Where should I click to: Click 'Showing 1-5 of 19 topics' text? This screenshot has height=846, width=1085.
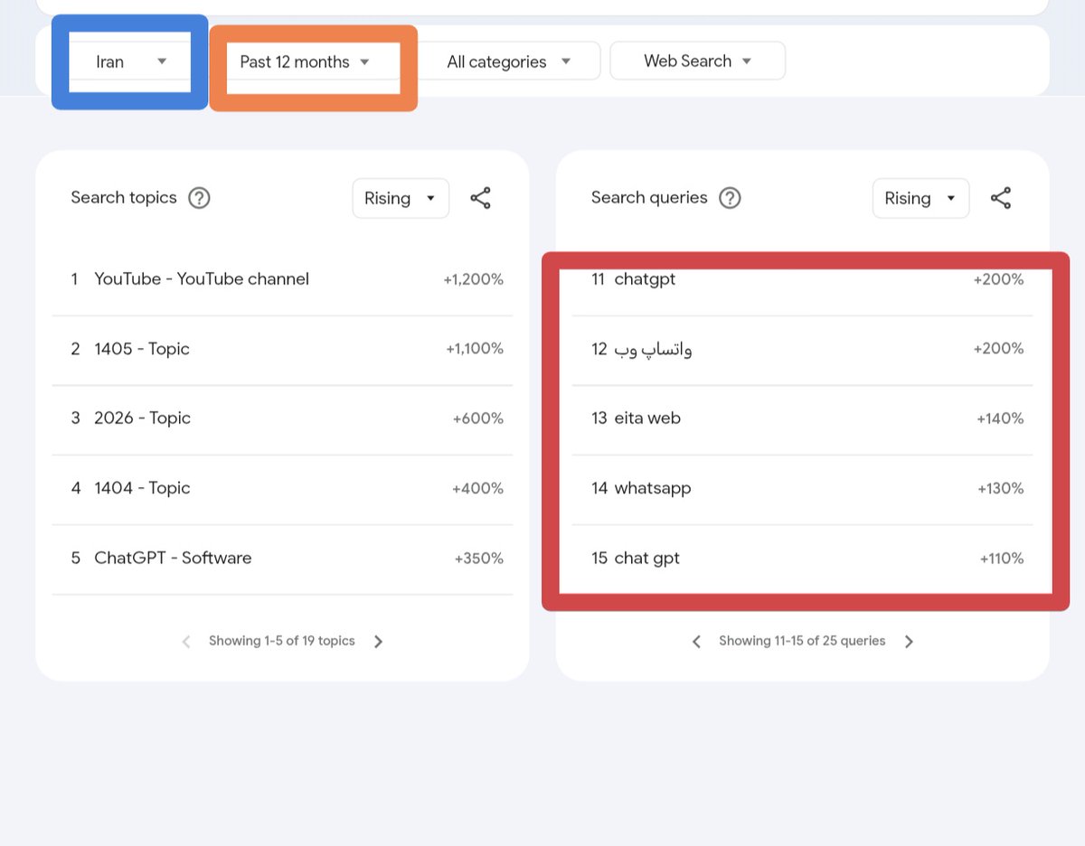[282, 641]
